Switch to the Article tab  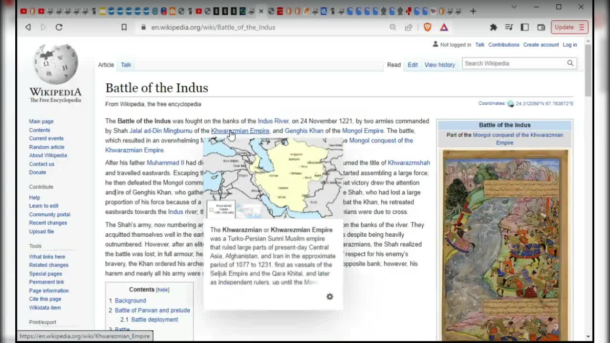pyautogui.click(x=106, y=65)
